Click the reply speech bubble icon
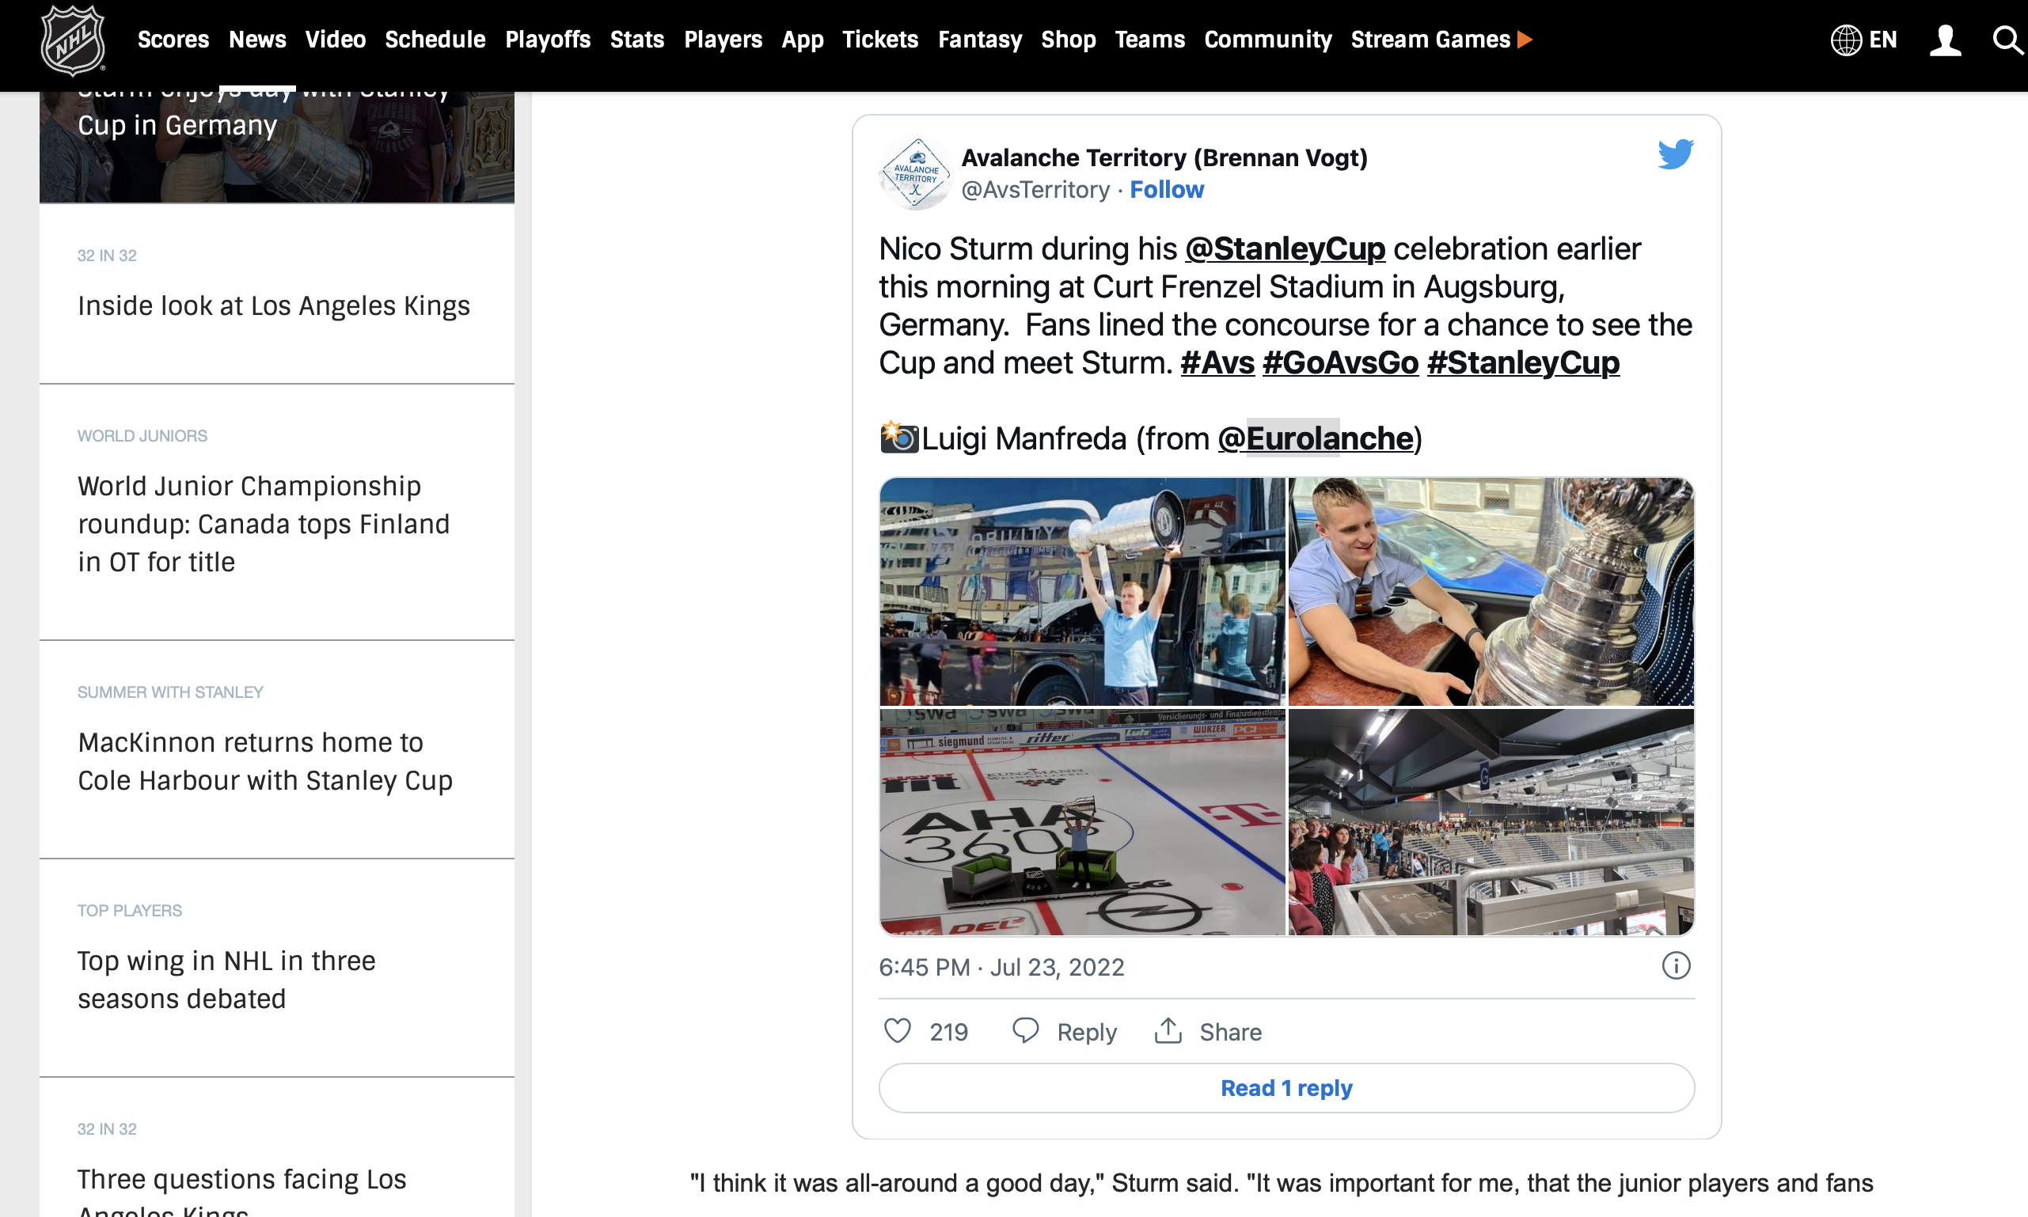This screenshot has width=2028, height=1217. [1024, 1030]
